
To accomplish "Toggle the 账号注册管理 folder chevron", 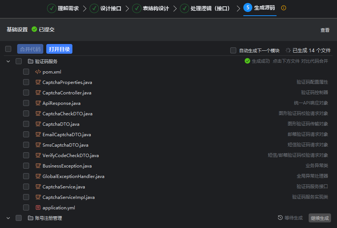I will coord(8,218).
